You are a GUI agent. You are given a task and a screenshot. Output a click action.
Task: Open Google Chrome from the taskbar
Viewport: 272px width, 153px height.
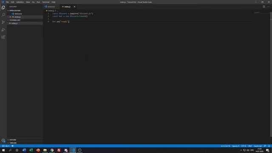[x=52, y=150]
